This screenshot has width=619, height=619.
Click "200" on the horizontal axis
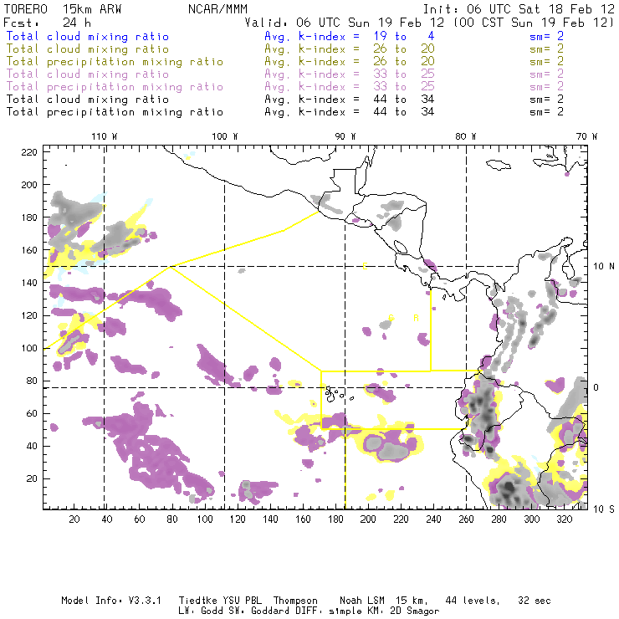(368, 519)
